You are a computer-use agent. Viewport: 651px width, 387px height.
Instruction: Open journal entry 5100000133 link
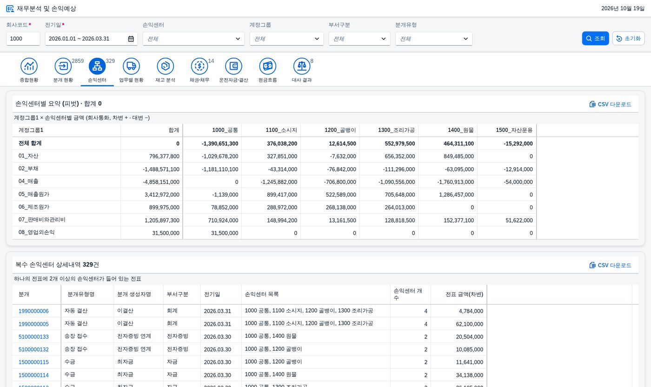(x=33, y=337)
